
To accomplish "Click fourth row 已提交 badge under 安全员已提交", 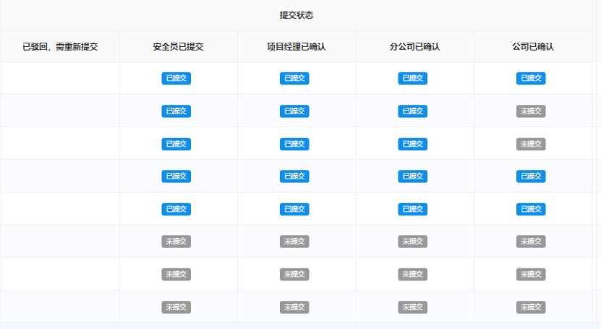I will click(176, 176).
